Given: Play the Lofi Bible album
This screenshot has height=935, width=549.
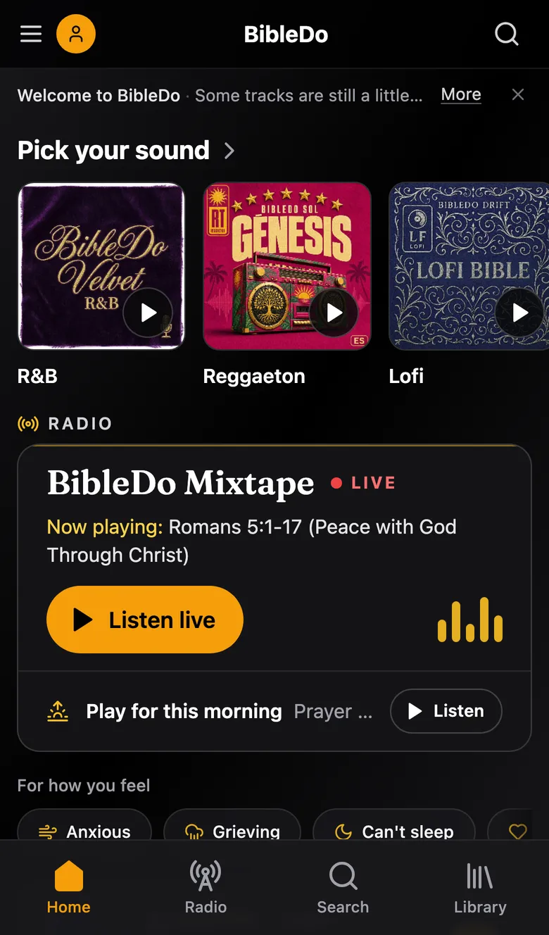Looking at the screenshot, I should click(519, 313).
